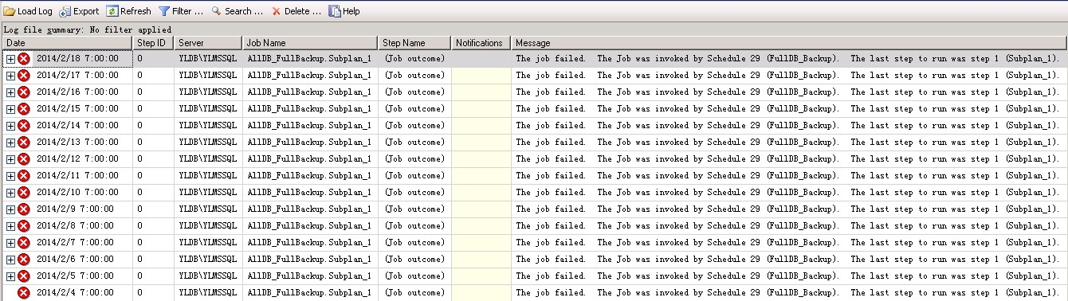
Task: Sort by the Step Name column header
Action: pos(414,43)
